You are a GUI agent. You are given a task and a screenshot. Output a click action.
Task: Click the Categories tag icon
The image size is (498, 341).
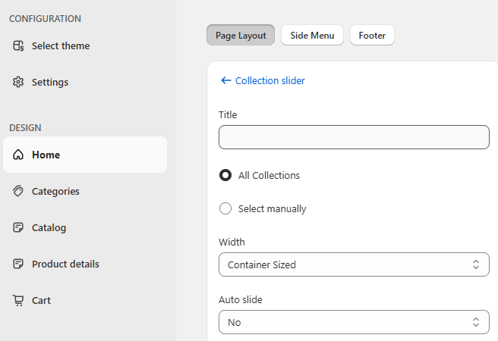click(18, 191)
